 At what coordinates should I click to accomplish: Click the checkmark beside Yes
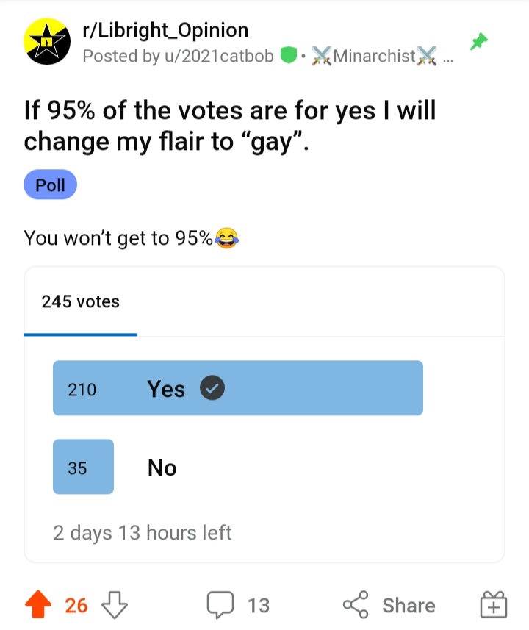212,389
